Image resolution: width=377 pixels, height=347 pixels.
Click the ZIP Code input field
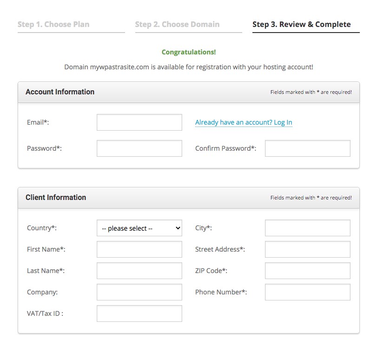[307, 271]
